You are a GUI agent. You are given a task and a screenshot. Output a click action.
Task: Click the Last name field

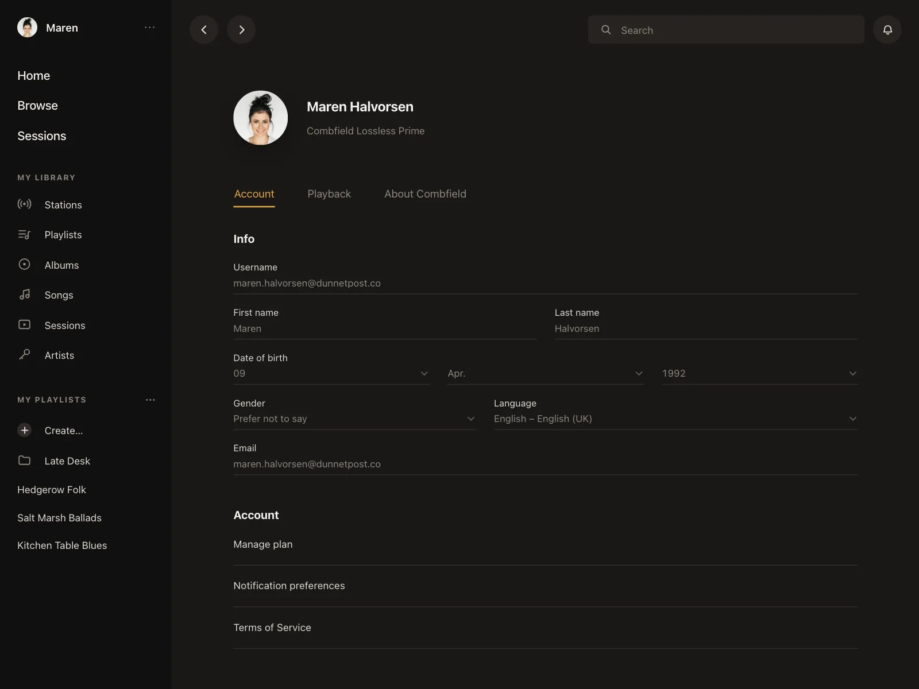[706, 328]
